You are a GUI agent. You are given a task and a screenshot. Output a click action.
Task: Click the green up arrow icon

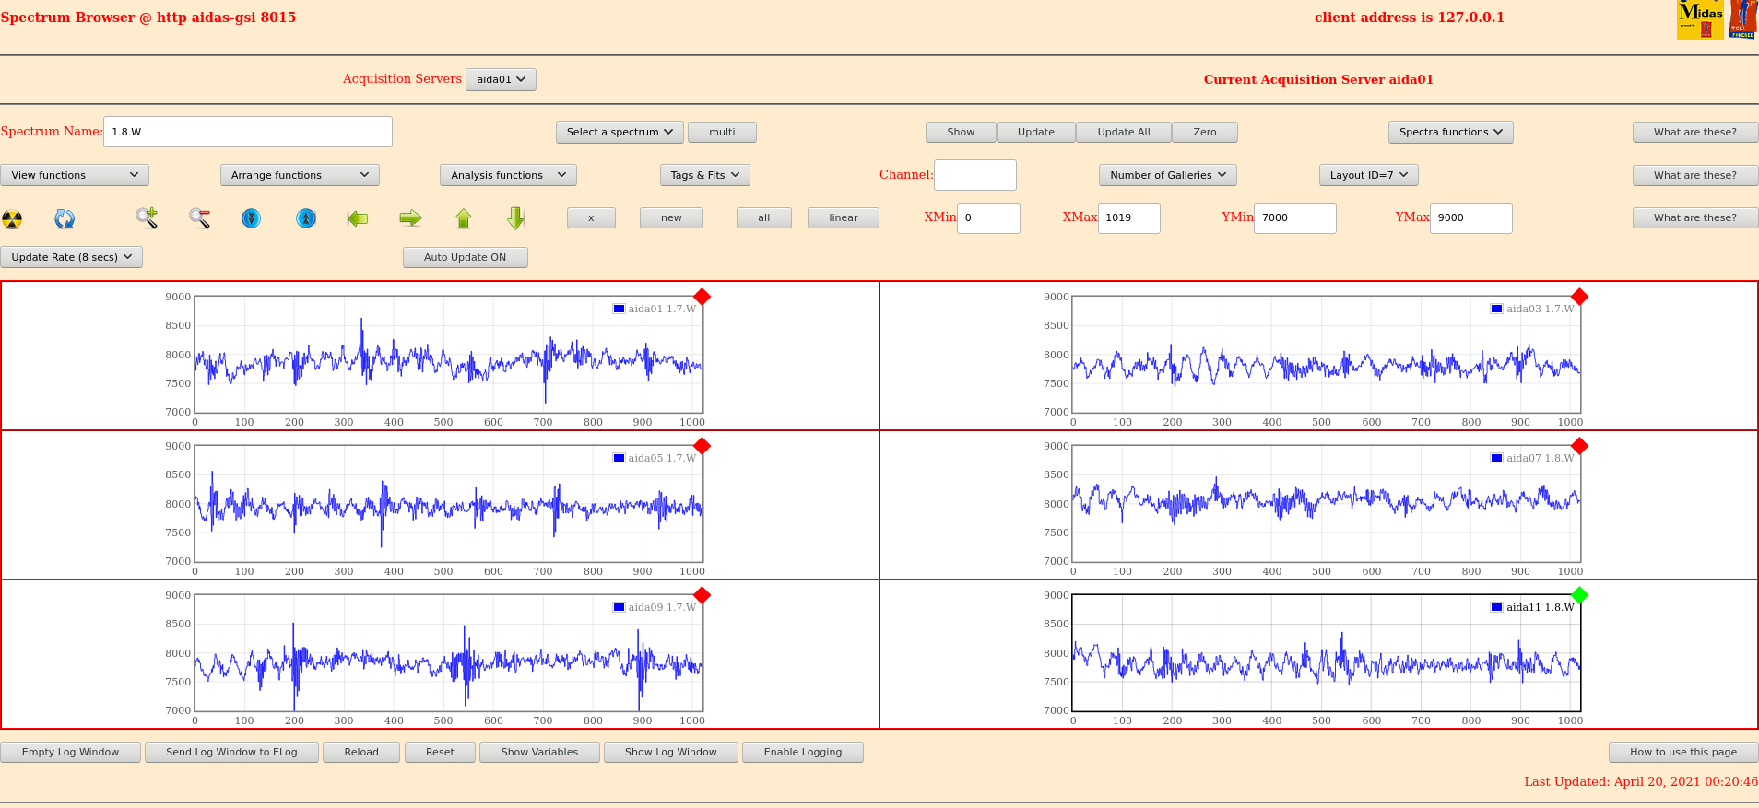464,218
